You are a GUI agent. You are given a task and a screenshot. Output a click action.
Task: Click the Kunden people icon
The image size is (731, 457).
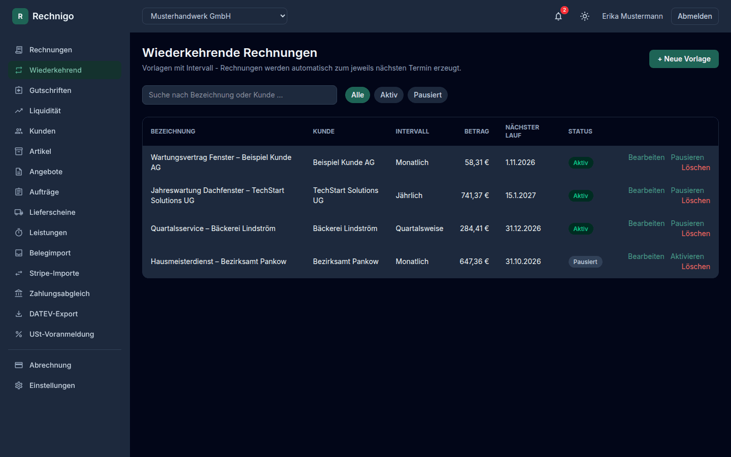19,131
